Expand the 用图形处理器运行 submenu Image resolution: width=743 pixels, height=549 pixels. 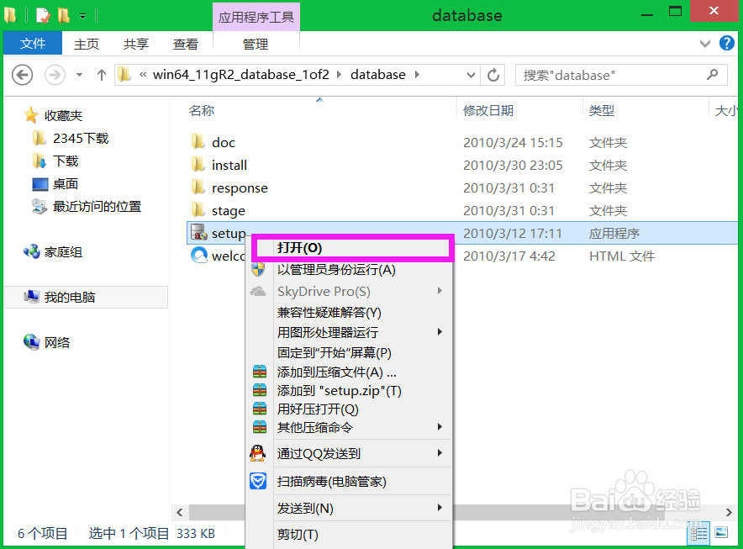pos(440,332)
